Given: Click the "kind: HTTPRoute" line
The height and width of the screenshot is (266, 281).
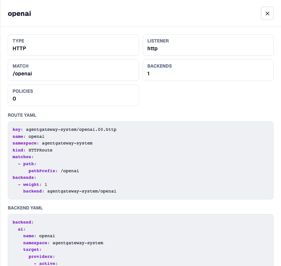Looking at the screenshot, I should [x=33, y=150].
